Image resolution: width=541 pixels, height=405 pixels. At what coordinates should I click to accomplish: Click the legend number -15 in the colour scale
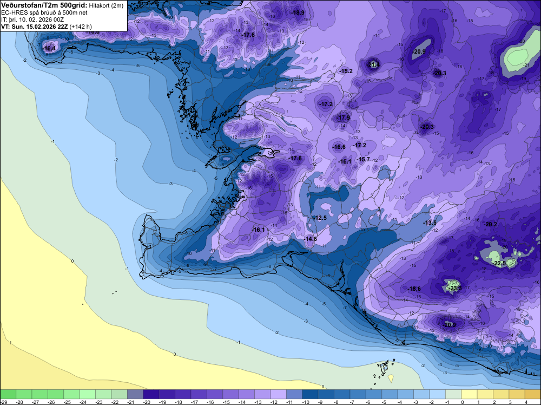coord(226,402)
